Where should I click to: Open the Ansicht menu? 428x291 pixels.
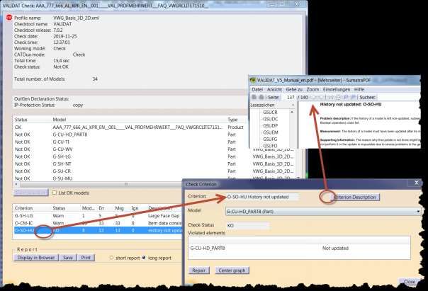pos(274,89)
